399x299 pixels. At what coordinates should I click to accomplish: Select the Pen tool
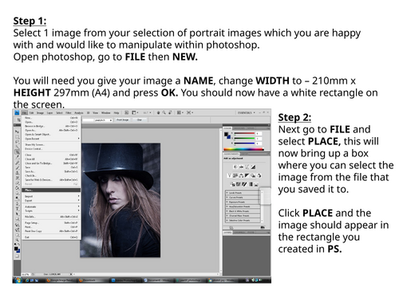click(x=18, y=203)
